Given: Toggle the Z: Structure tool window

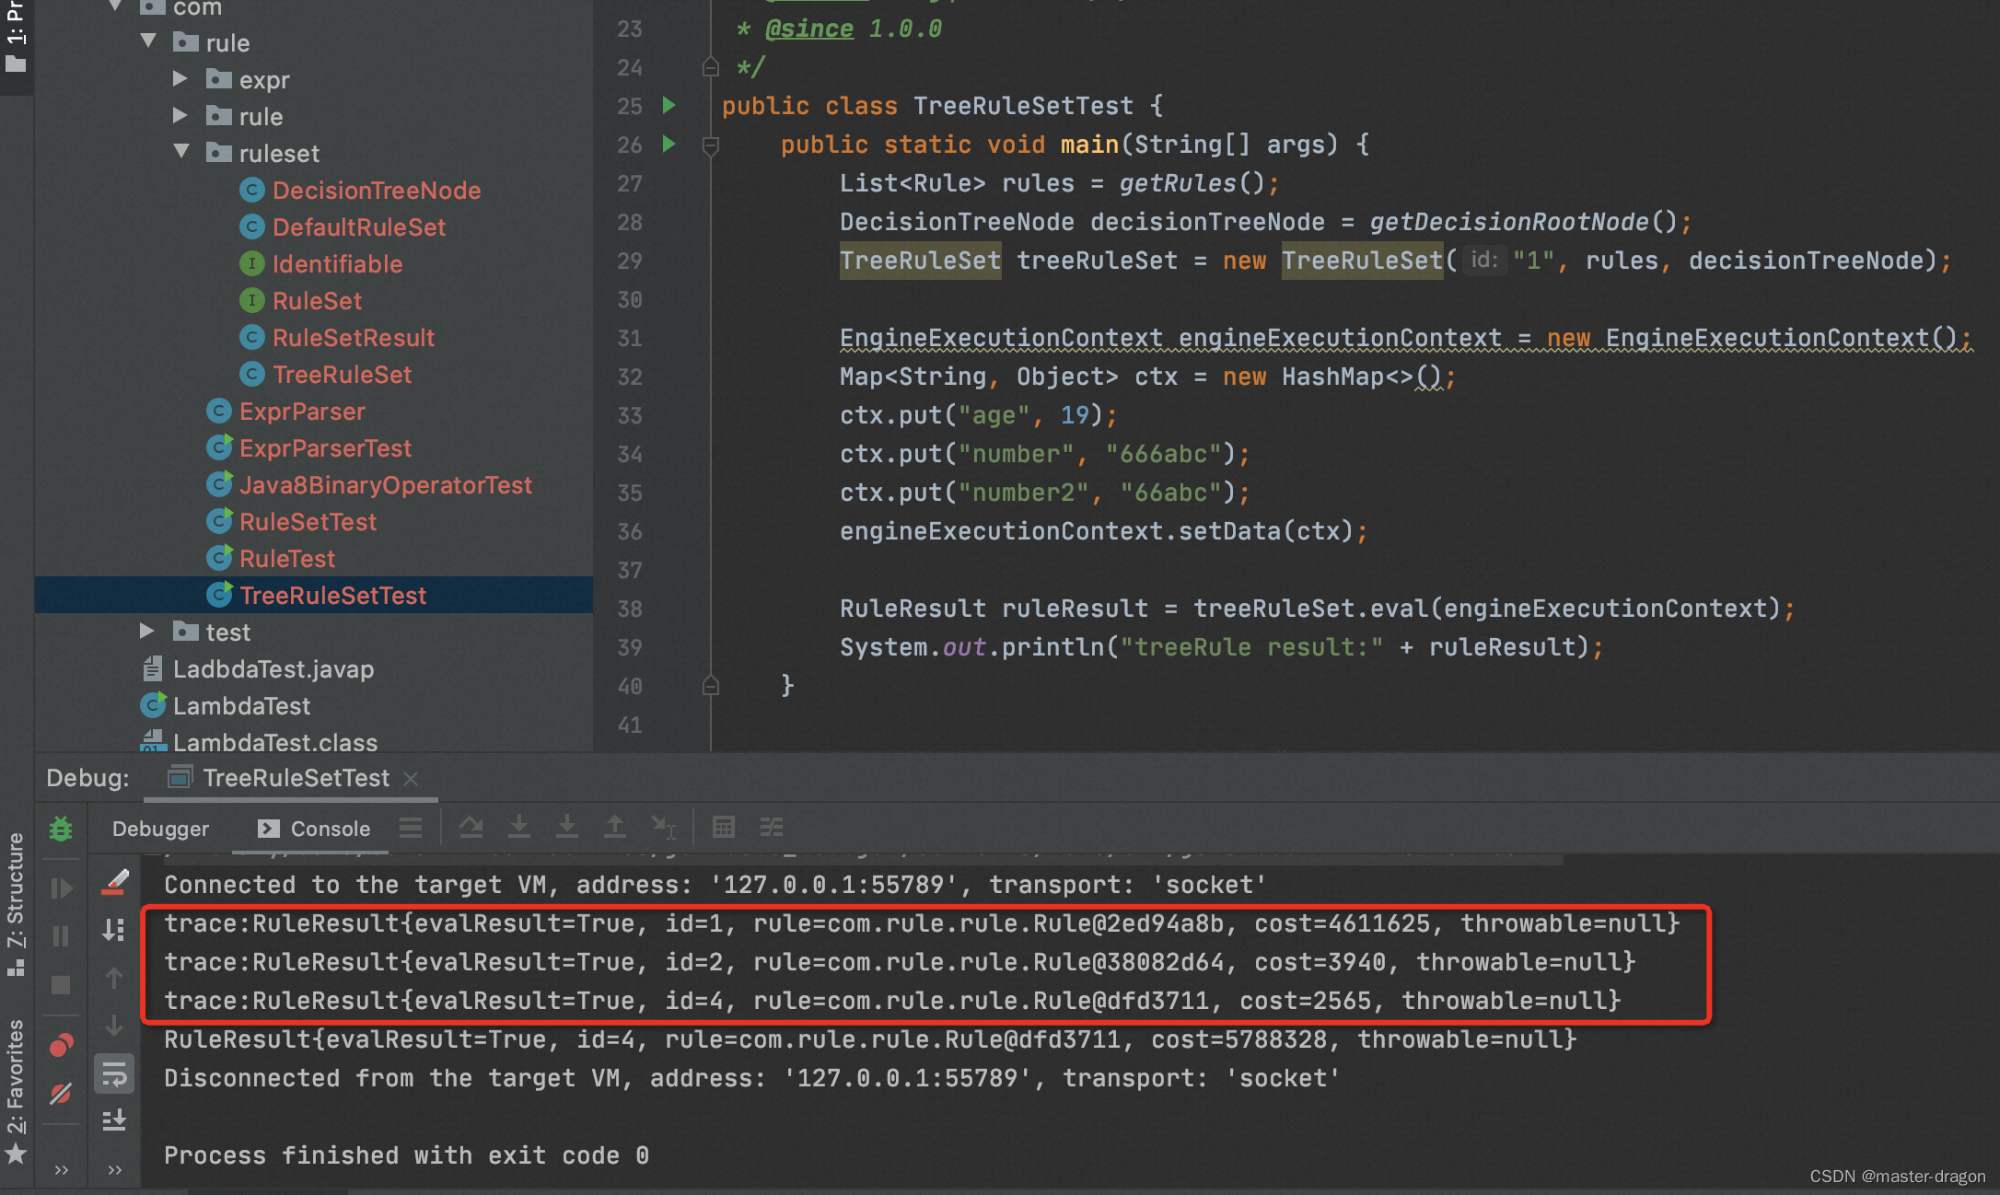Looking at the screenshot, I should coord(16,904).
